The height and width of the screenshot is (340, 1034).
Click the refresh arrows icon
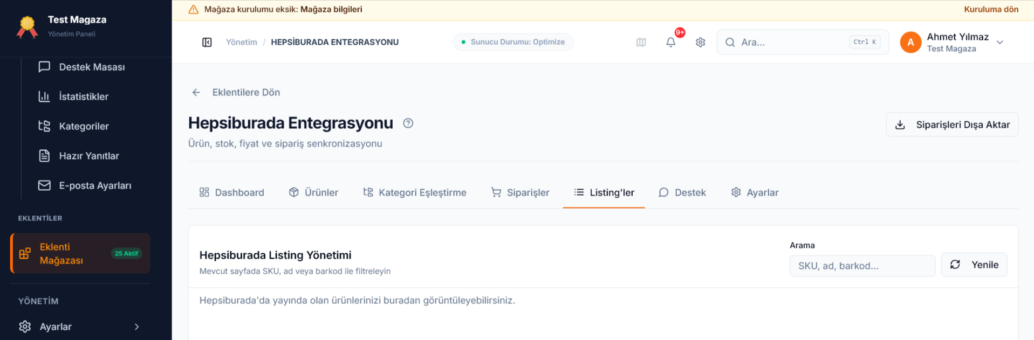955,265
